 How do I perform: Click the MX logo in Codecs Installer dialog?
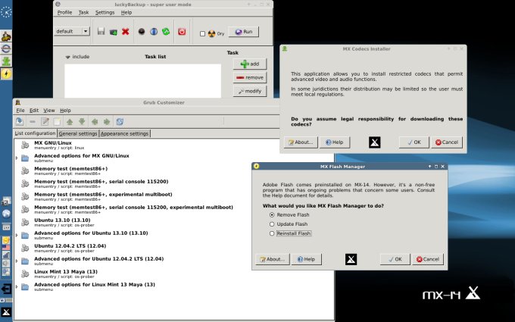pyautogui.click(x=375, y=142)
